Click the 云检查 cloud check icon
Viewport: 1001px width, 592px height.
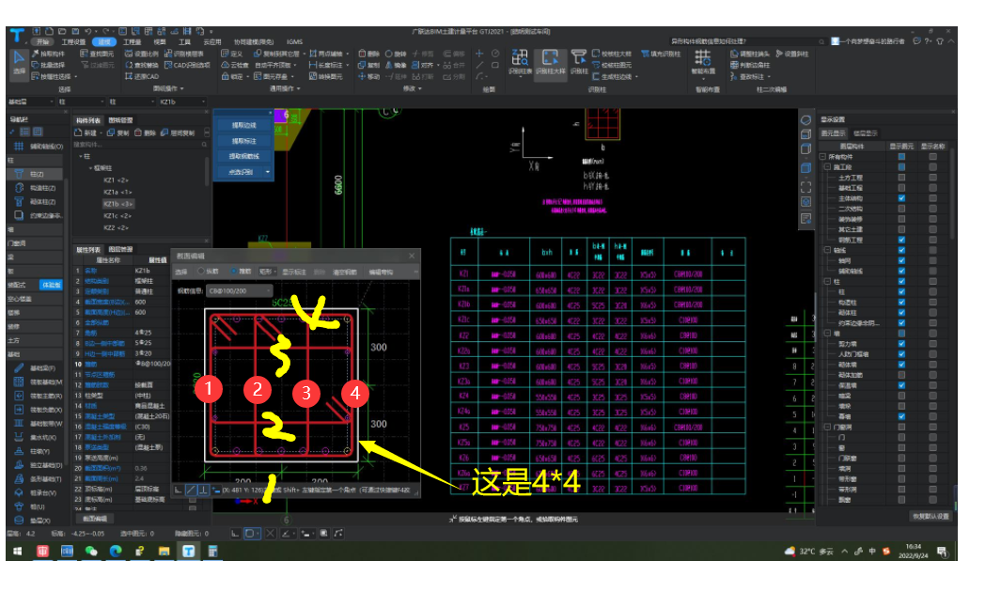pos(235,65)
